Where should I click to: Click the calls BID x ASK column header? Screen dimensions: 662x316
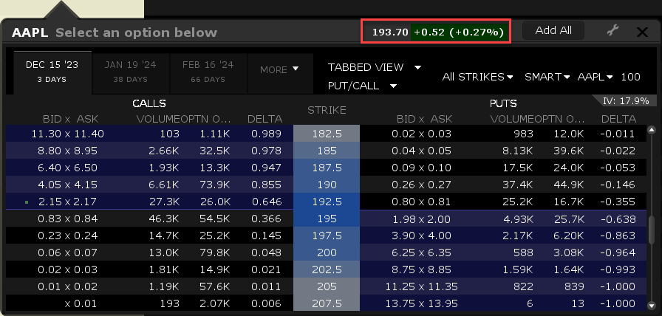click(70, 120)
